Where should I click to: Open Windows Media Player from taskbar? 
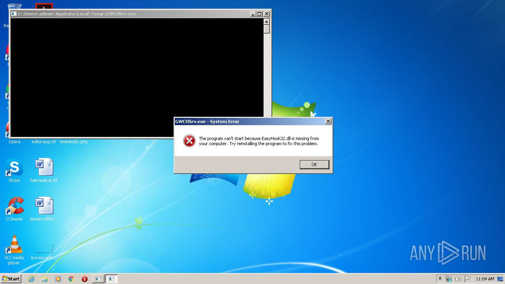tap(58, 279)
